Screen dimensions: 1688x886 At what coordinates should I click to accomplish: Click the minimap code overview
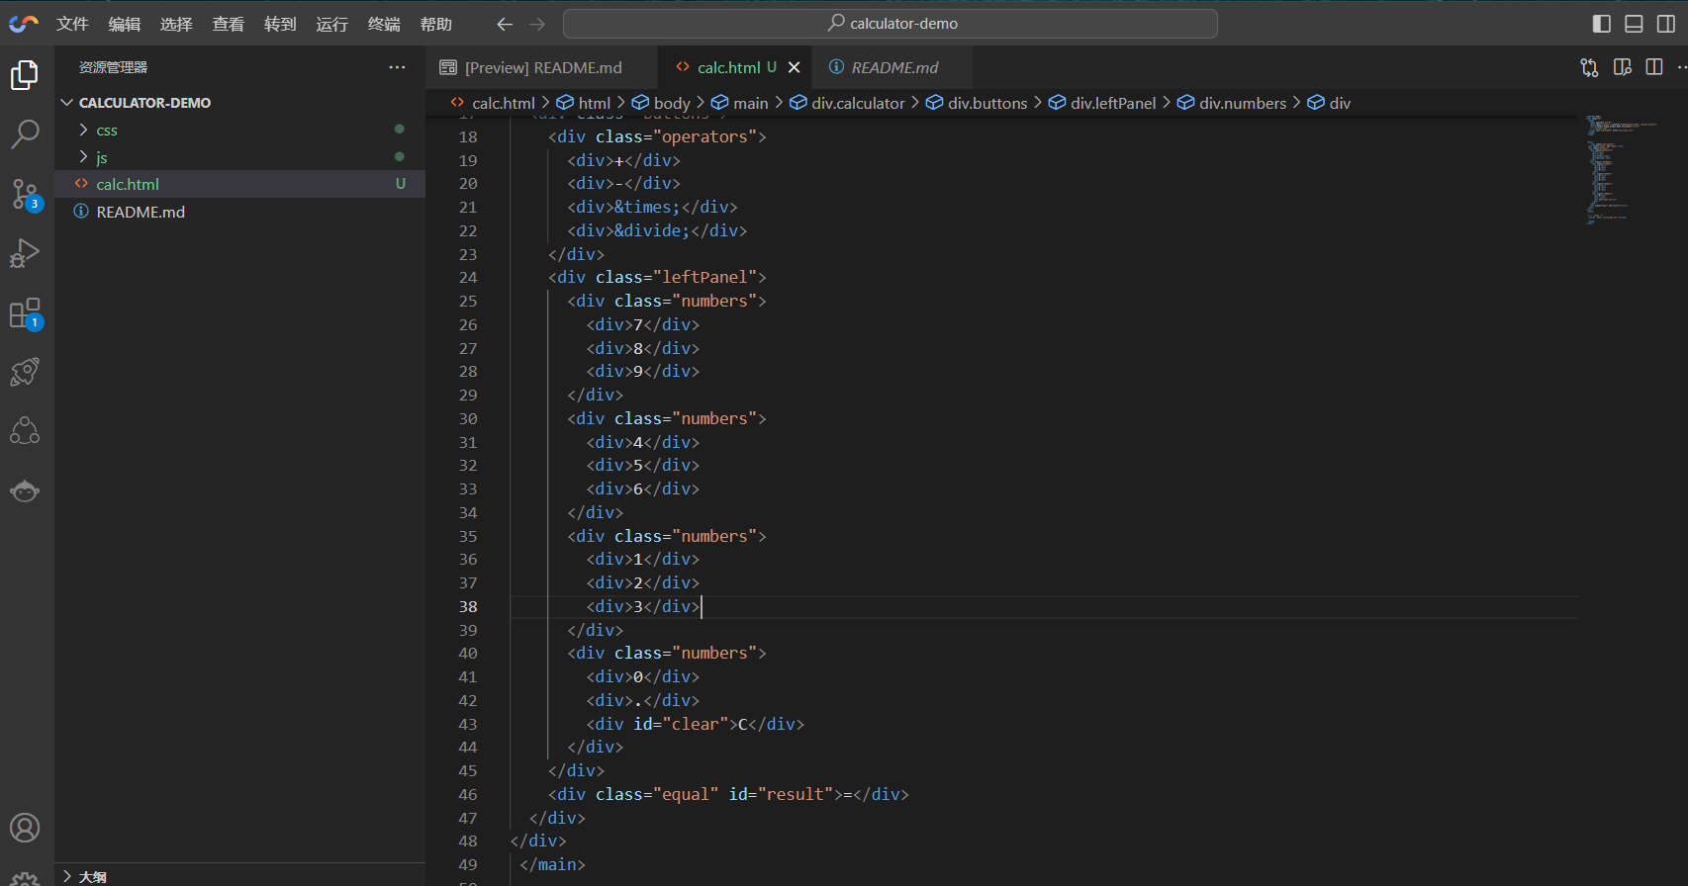click(x=1623, y=168)
